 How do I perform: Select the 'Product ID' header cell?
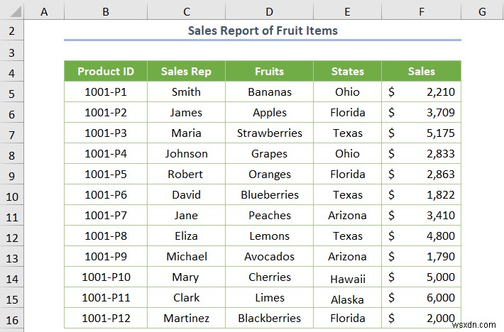105,72
